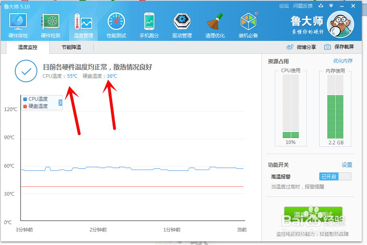Click the 2.2 GB memory value
This screenshot has width=367, height=245.
336,142
